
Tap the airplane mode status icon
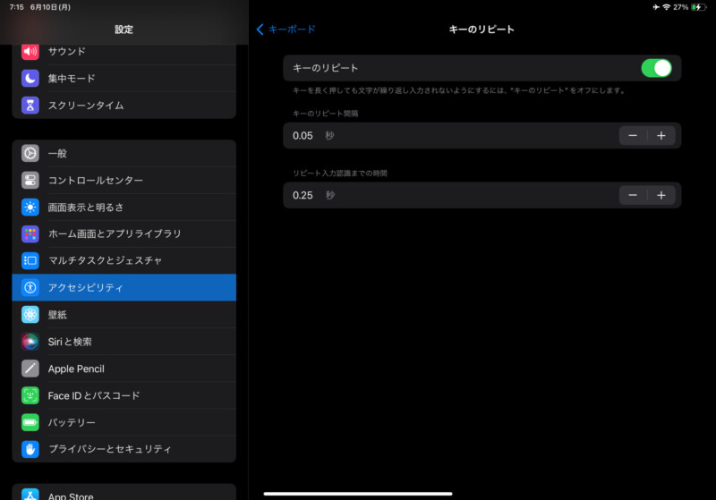point(656,7)
